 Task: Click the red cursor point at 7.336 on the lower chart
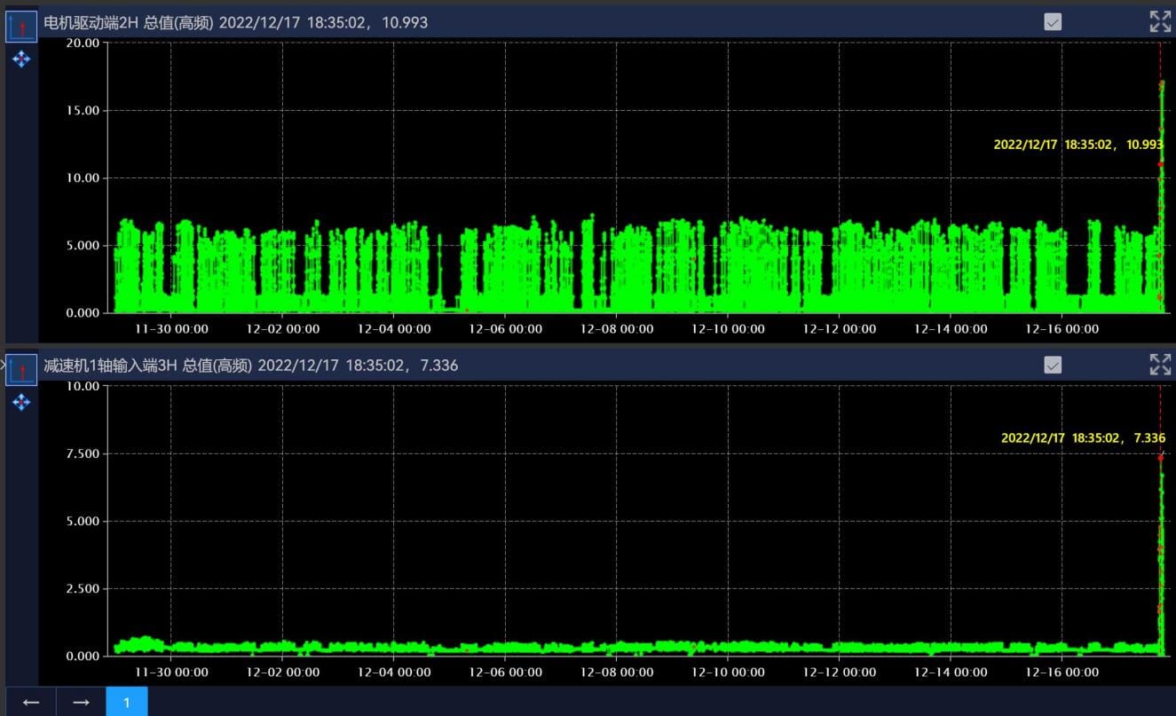click(x=1160, y=458)
